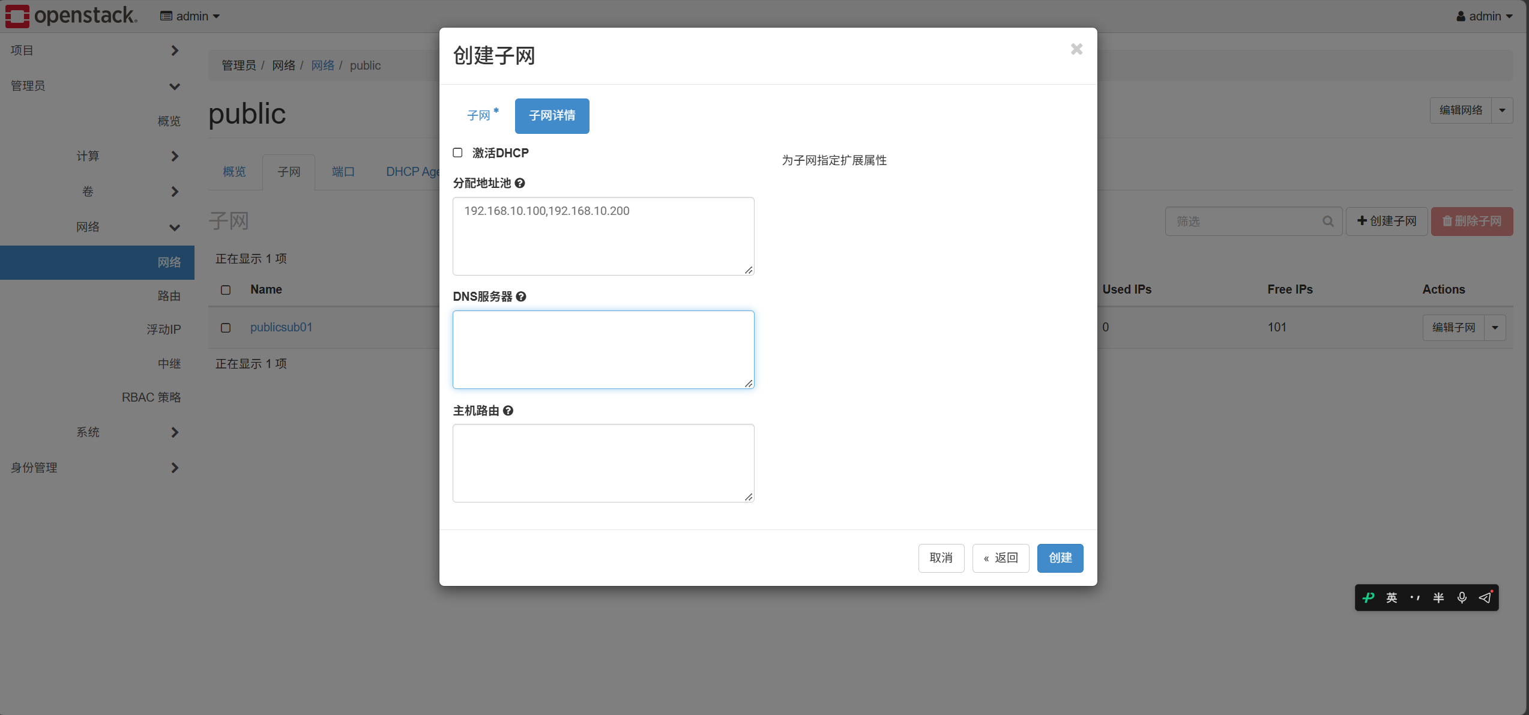The width and height of the screenshot is (1529, 715).
Task: Open help icon for 主机路由
Action: pos(508,411)
